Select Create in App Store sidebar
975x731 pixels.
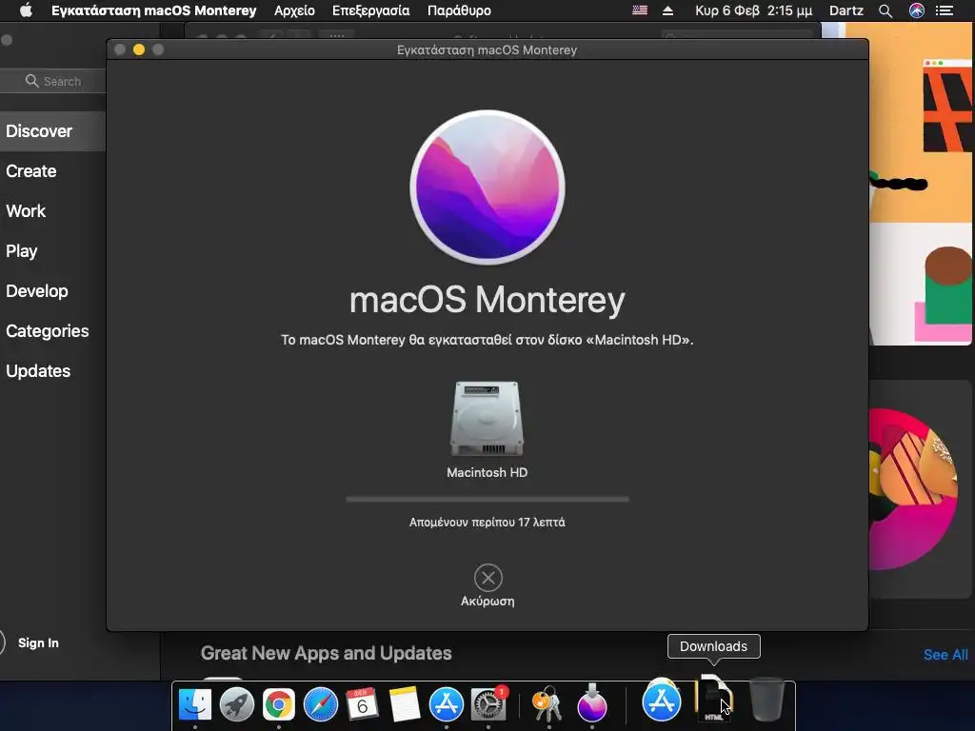31,171
